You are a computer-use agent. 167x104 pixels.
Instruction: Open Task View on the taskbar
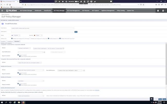click(10, 102)
